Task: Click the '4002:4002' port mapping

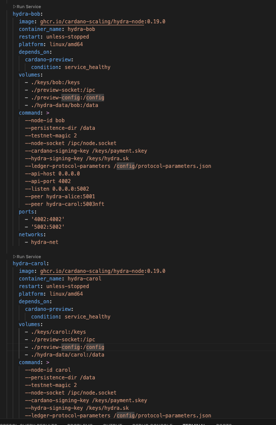Action: (x=48, y=219)
